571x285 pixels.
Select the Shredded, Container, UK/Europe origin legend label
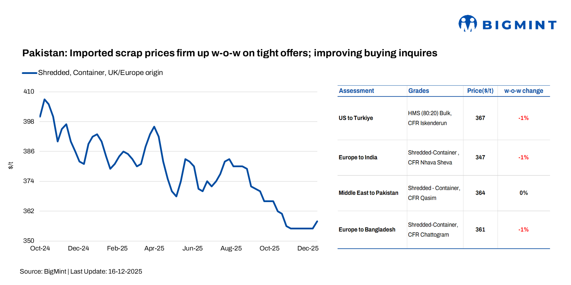[100, 73]
